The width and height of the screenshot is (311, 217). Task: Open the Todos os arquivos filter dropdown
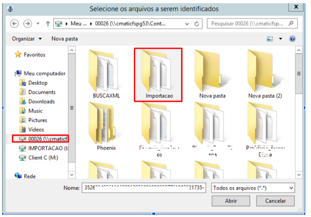click(253, 188)
